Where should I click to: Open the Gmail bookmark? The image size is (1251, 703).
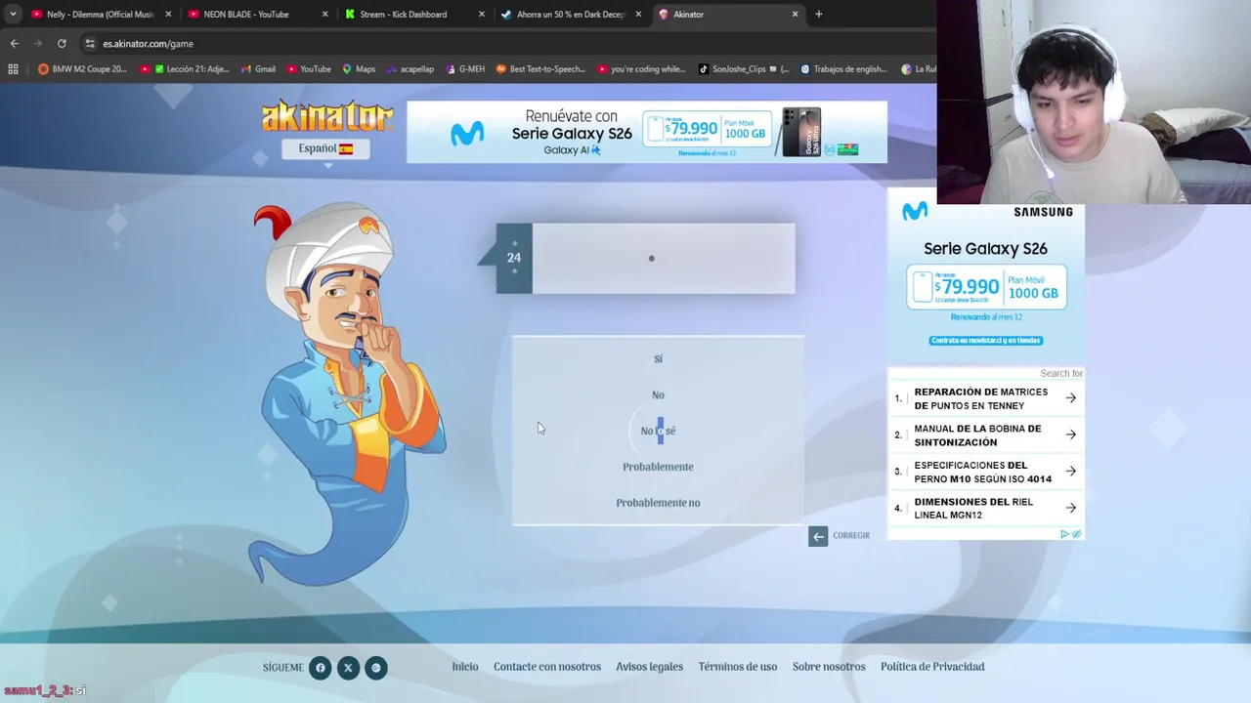pos(258,69)
